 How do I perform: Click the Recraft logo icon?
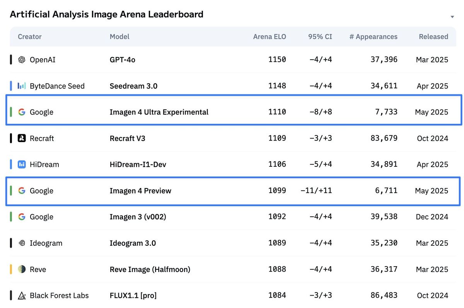tap(22, 138)
